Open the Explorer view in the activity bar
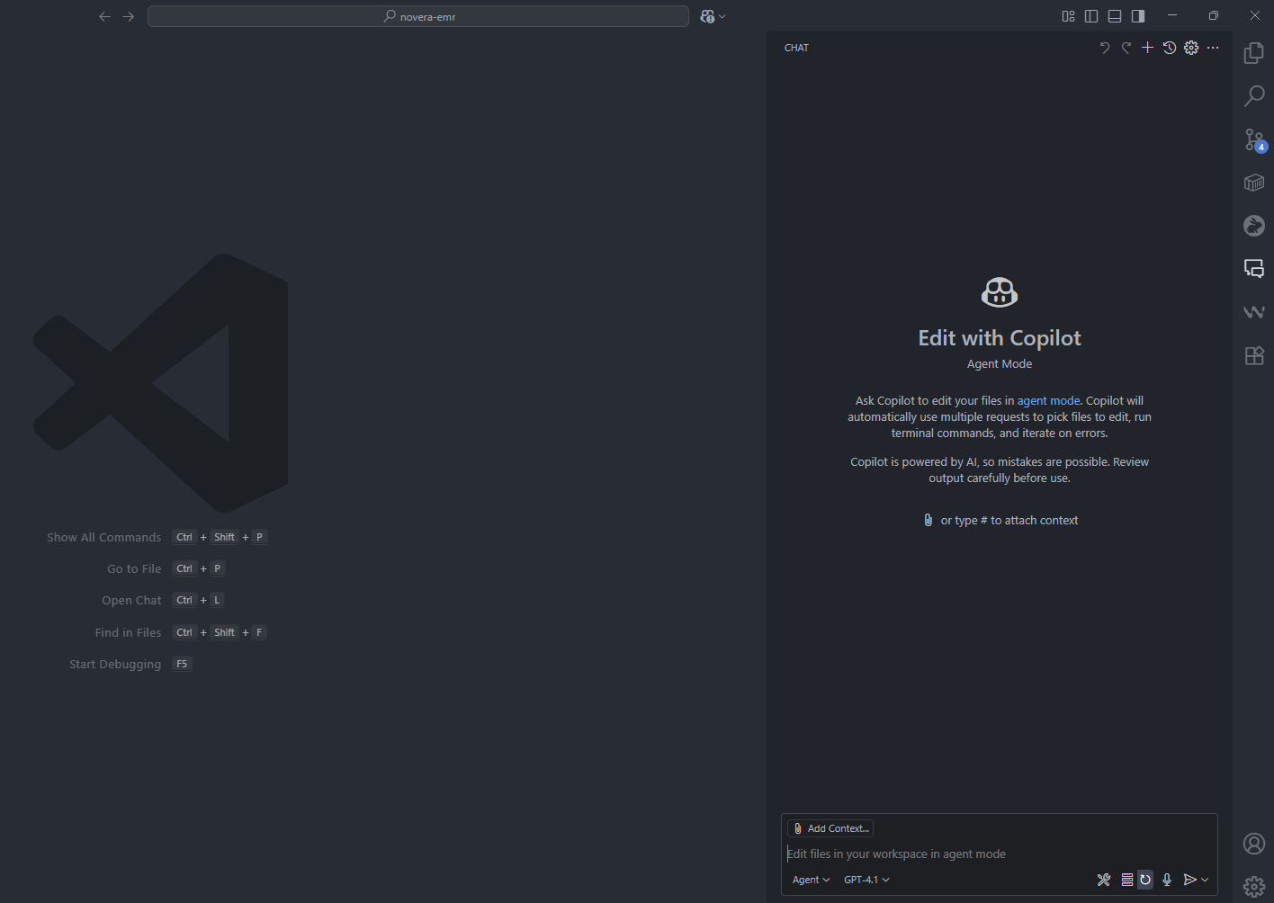 click(x=1253, y=53)
